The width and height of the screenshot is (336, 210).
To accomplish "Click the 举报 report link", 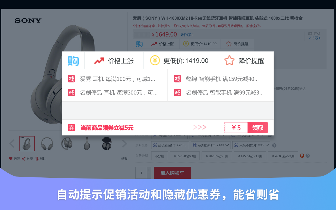I will pyautogui.click(x=124, y=159).
